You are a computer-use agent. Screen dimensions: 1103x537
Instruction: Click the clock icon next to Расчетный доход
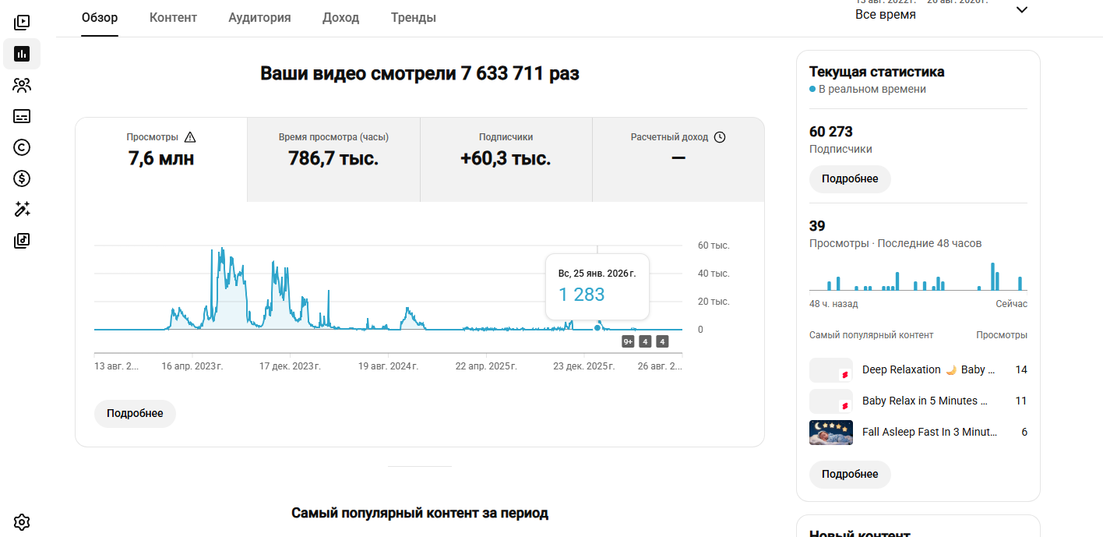(720, 137)
